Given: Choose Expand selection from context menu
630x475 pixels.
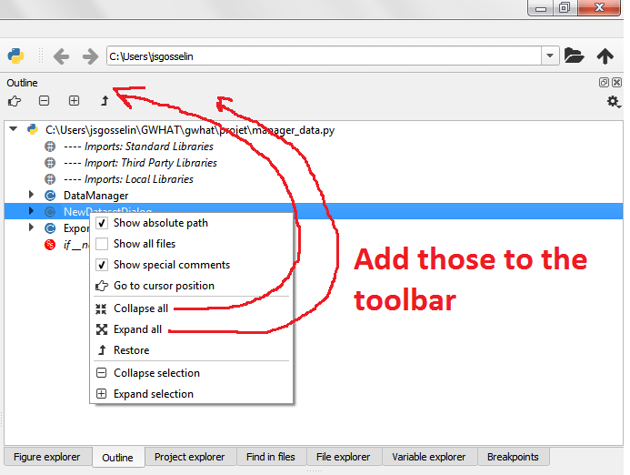Looking at the screenshot, I should tap(191, 394).
